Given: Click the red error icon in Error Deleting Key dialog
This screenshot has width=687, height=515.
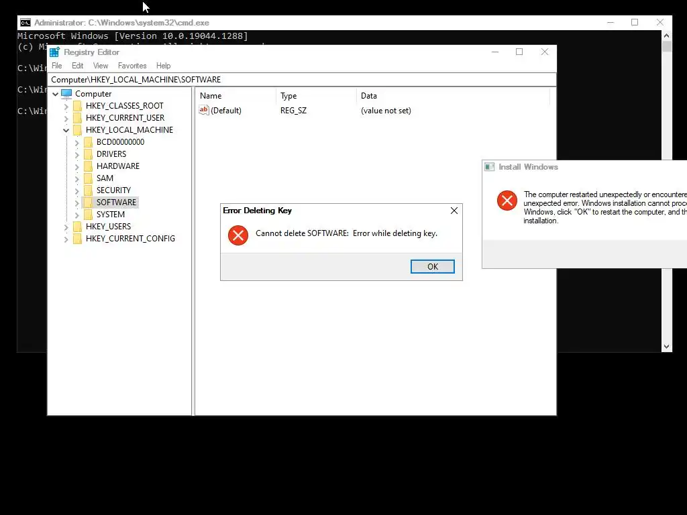Looking at the screenshot, I should 238,235.
